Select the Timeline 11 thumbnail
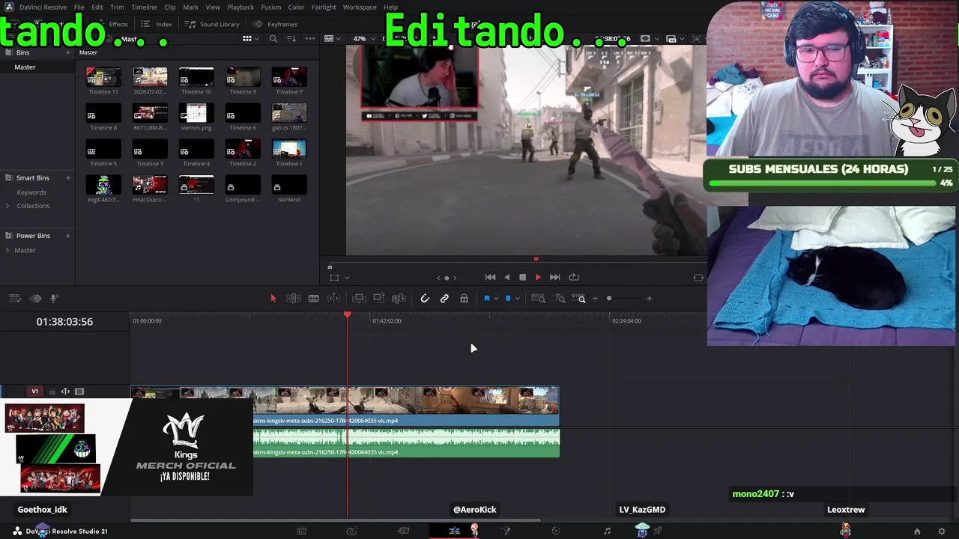 [x=103, y=76]
